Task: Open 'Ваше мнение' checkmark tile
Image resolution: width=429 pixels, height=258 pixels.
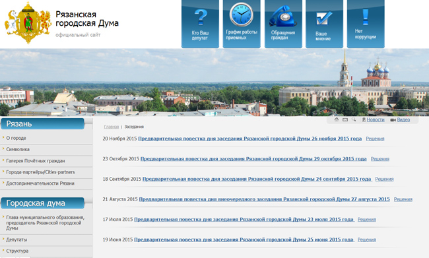Action: [x=324, y=24]
